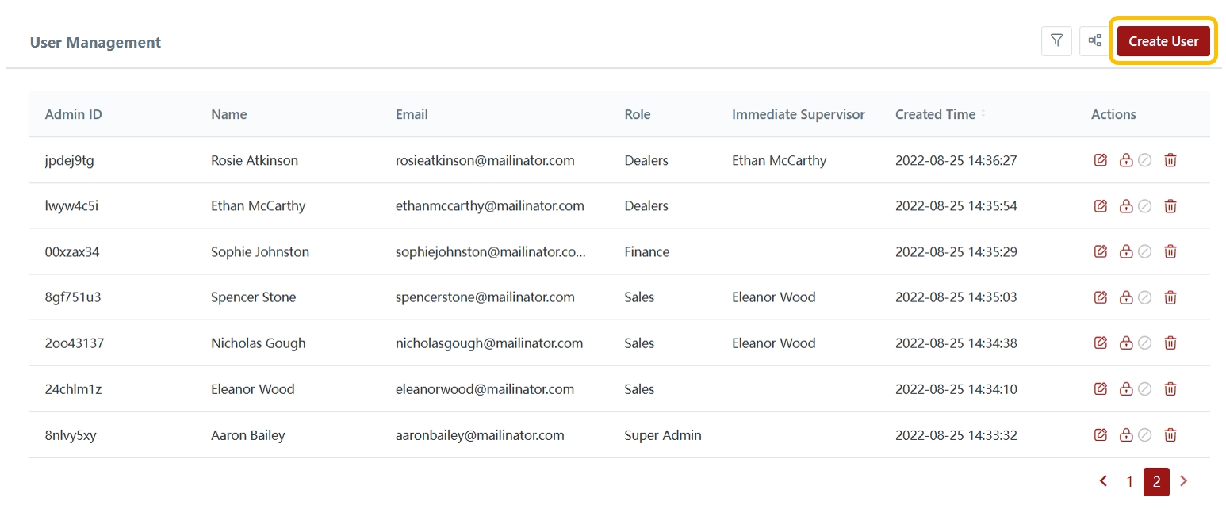Select the row with Admin ID 8gf751u3
This screenshot has width=1226, height=509.
(73, 298)
